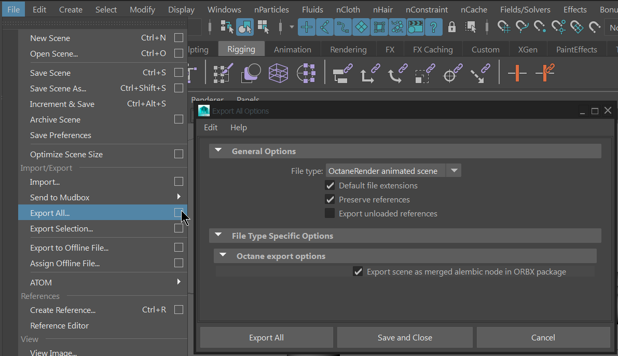This screenshot has height=356, width=618.
Task: Collapse the Octane export options section
Action: pyautogui.click(x=223, y=255)
